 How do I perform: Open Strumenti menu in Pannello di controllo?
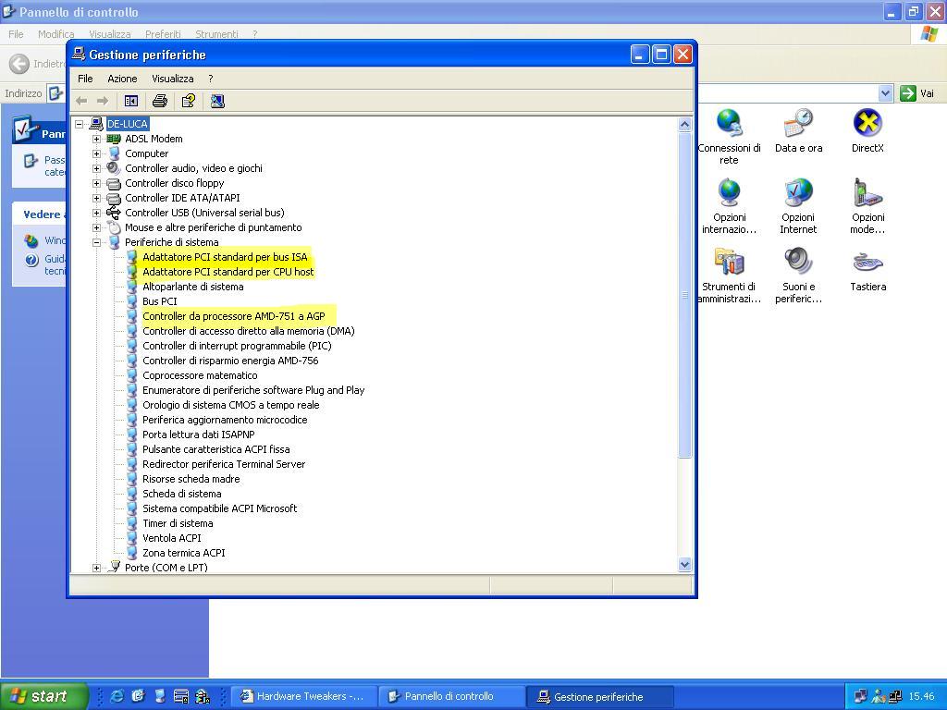point(216,34)
